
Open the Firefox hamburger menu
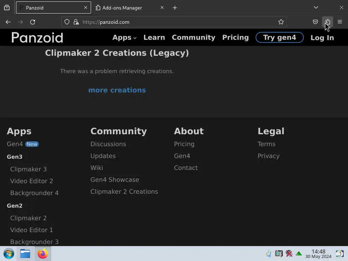pyautogui.click(x=340, y=22)
